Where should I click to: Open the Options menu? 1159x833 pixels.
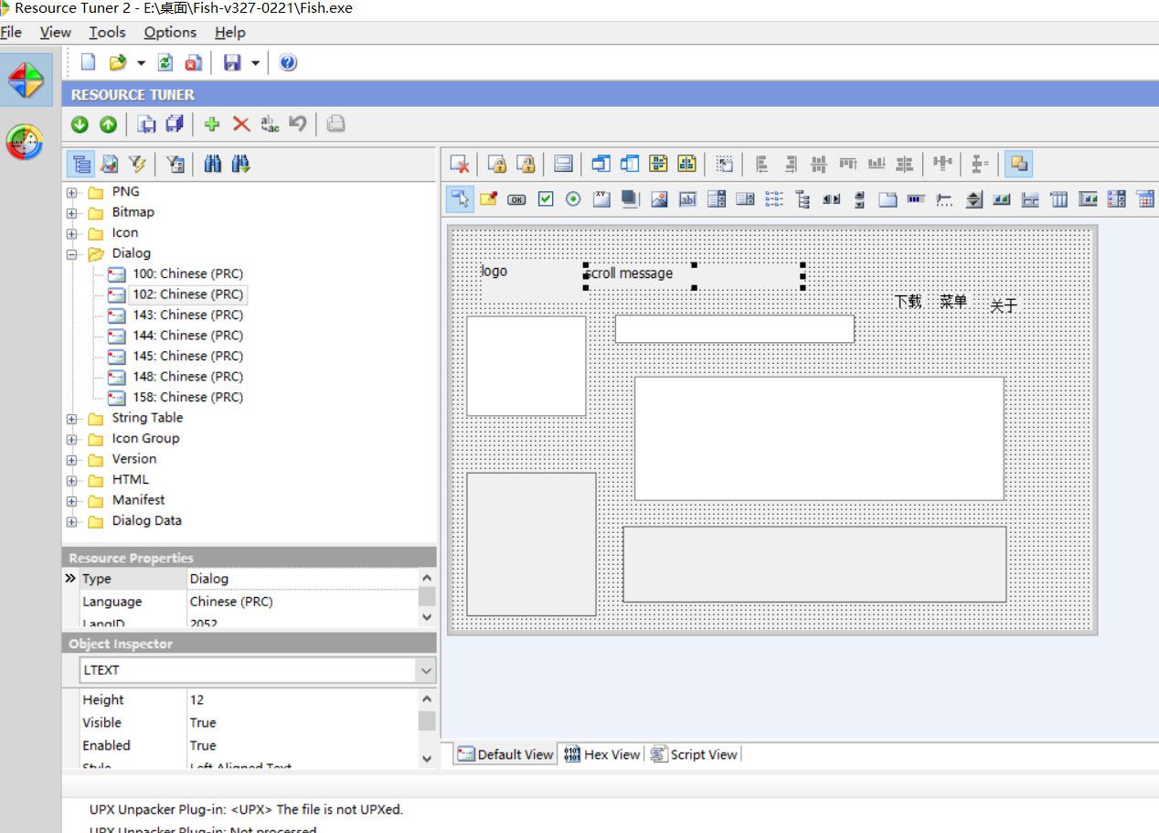point(170,32)
